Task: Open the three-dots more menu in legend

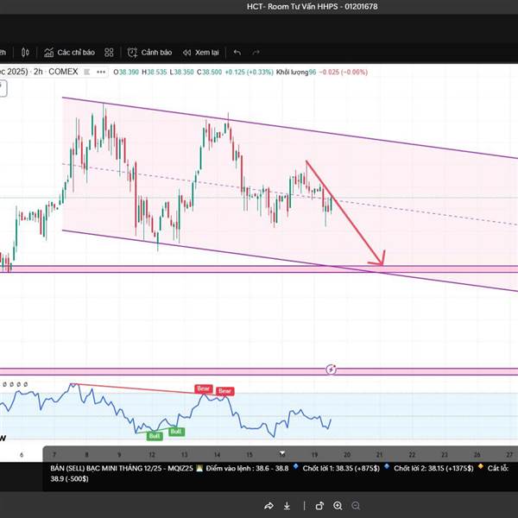Action: (101, 72)
